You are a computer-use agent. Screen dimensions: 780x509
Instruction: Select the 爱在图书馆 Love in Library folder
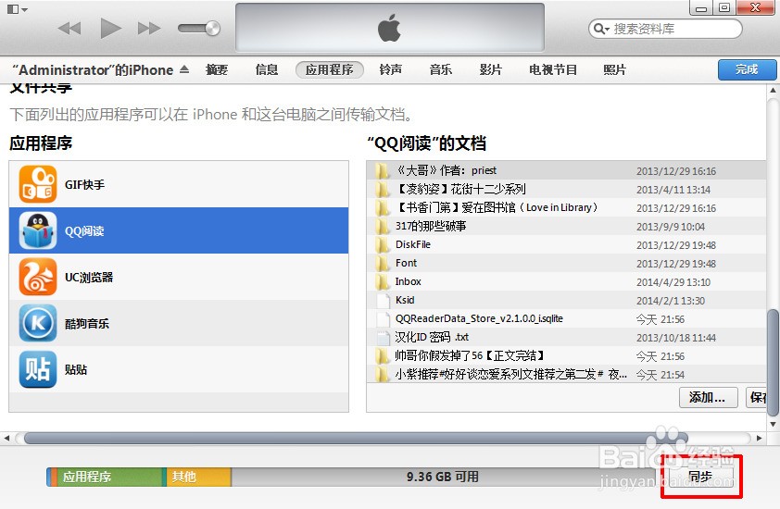pyautogui.click(x=566, y=207)
